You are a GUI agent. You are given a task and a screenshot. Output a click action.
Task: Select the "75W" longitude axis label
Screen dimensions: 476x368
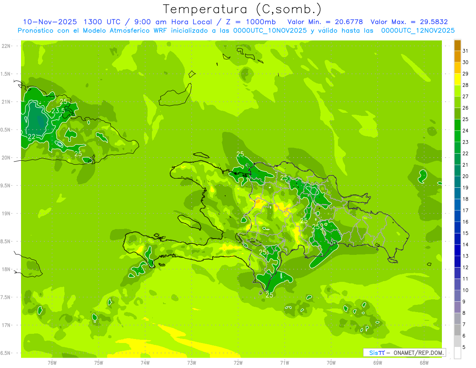click(x=98, y=362)
